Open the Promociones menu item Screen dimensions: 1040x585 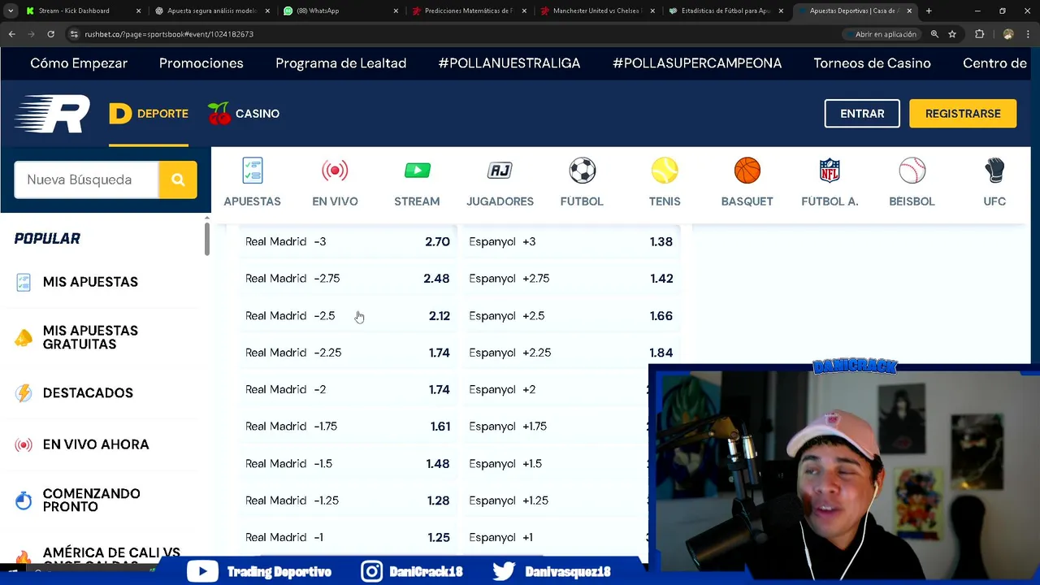tap(201, 63)
